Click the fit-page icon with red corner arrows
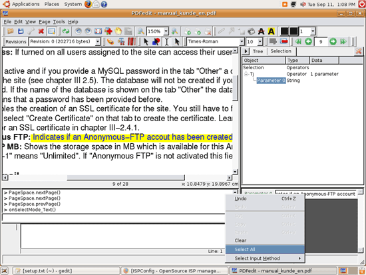This screenshot has width=366, height=275. click(98, 31)
